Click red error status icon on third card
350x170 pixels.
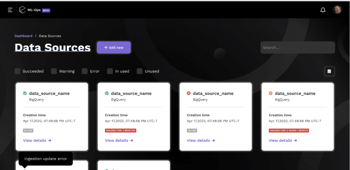189,93
